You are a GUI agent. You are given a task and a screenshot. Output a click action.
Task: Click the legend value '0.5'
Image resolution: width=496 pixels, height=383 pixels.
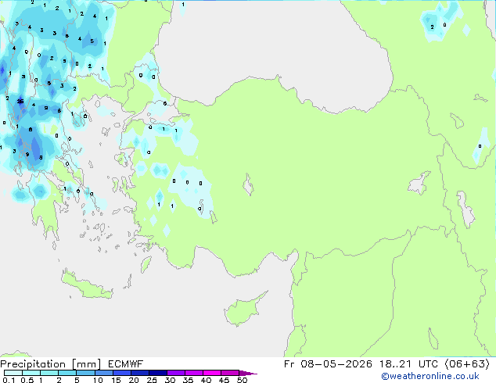pyautogui.click(x=27, y=380)
